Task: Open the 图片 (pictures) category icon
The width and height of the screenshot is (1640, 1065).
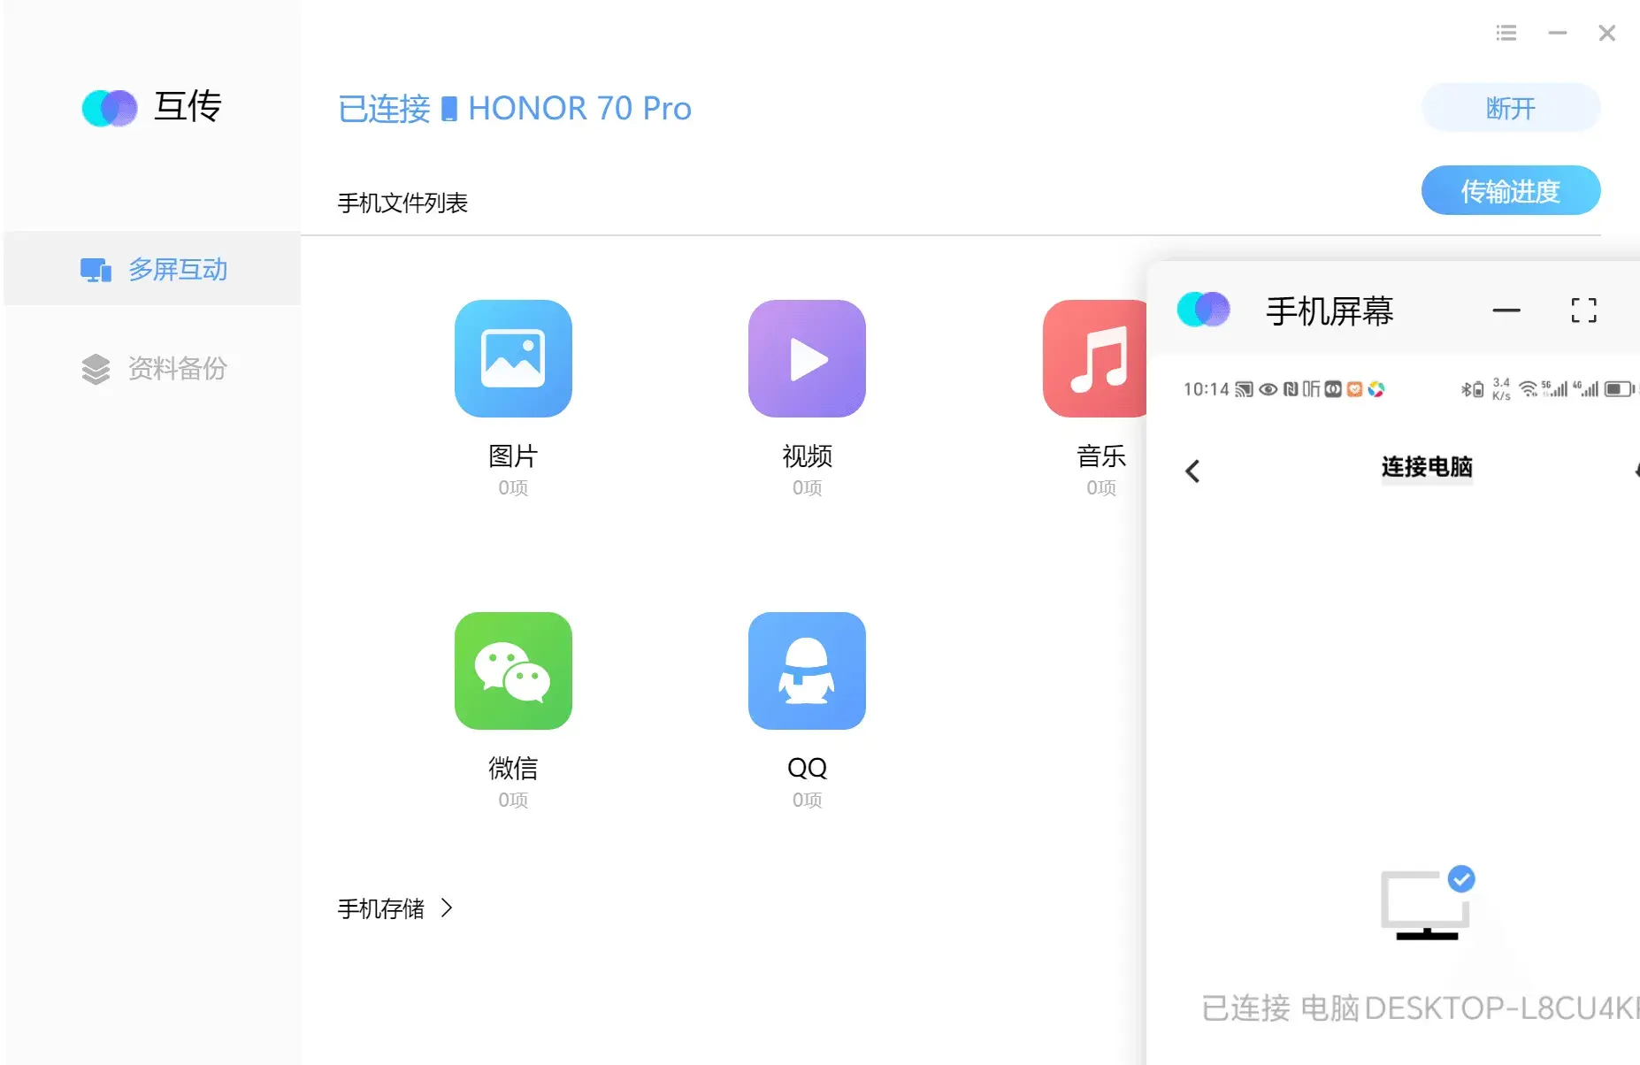Action: 513,358
